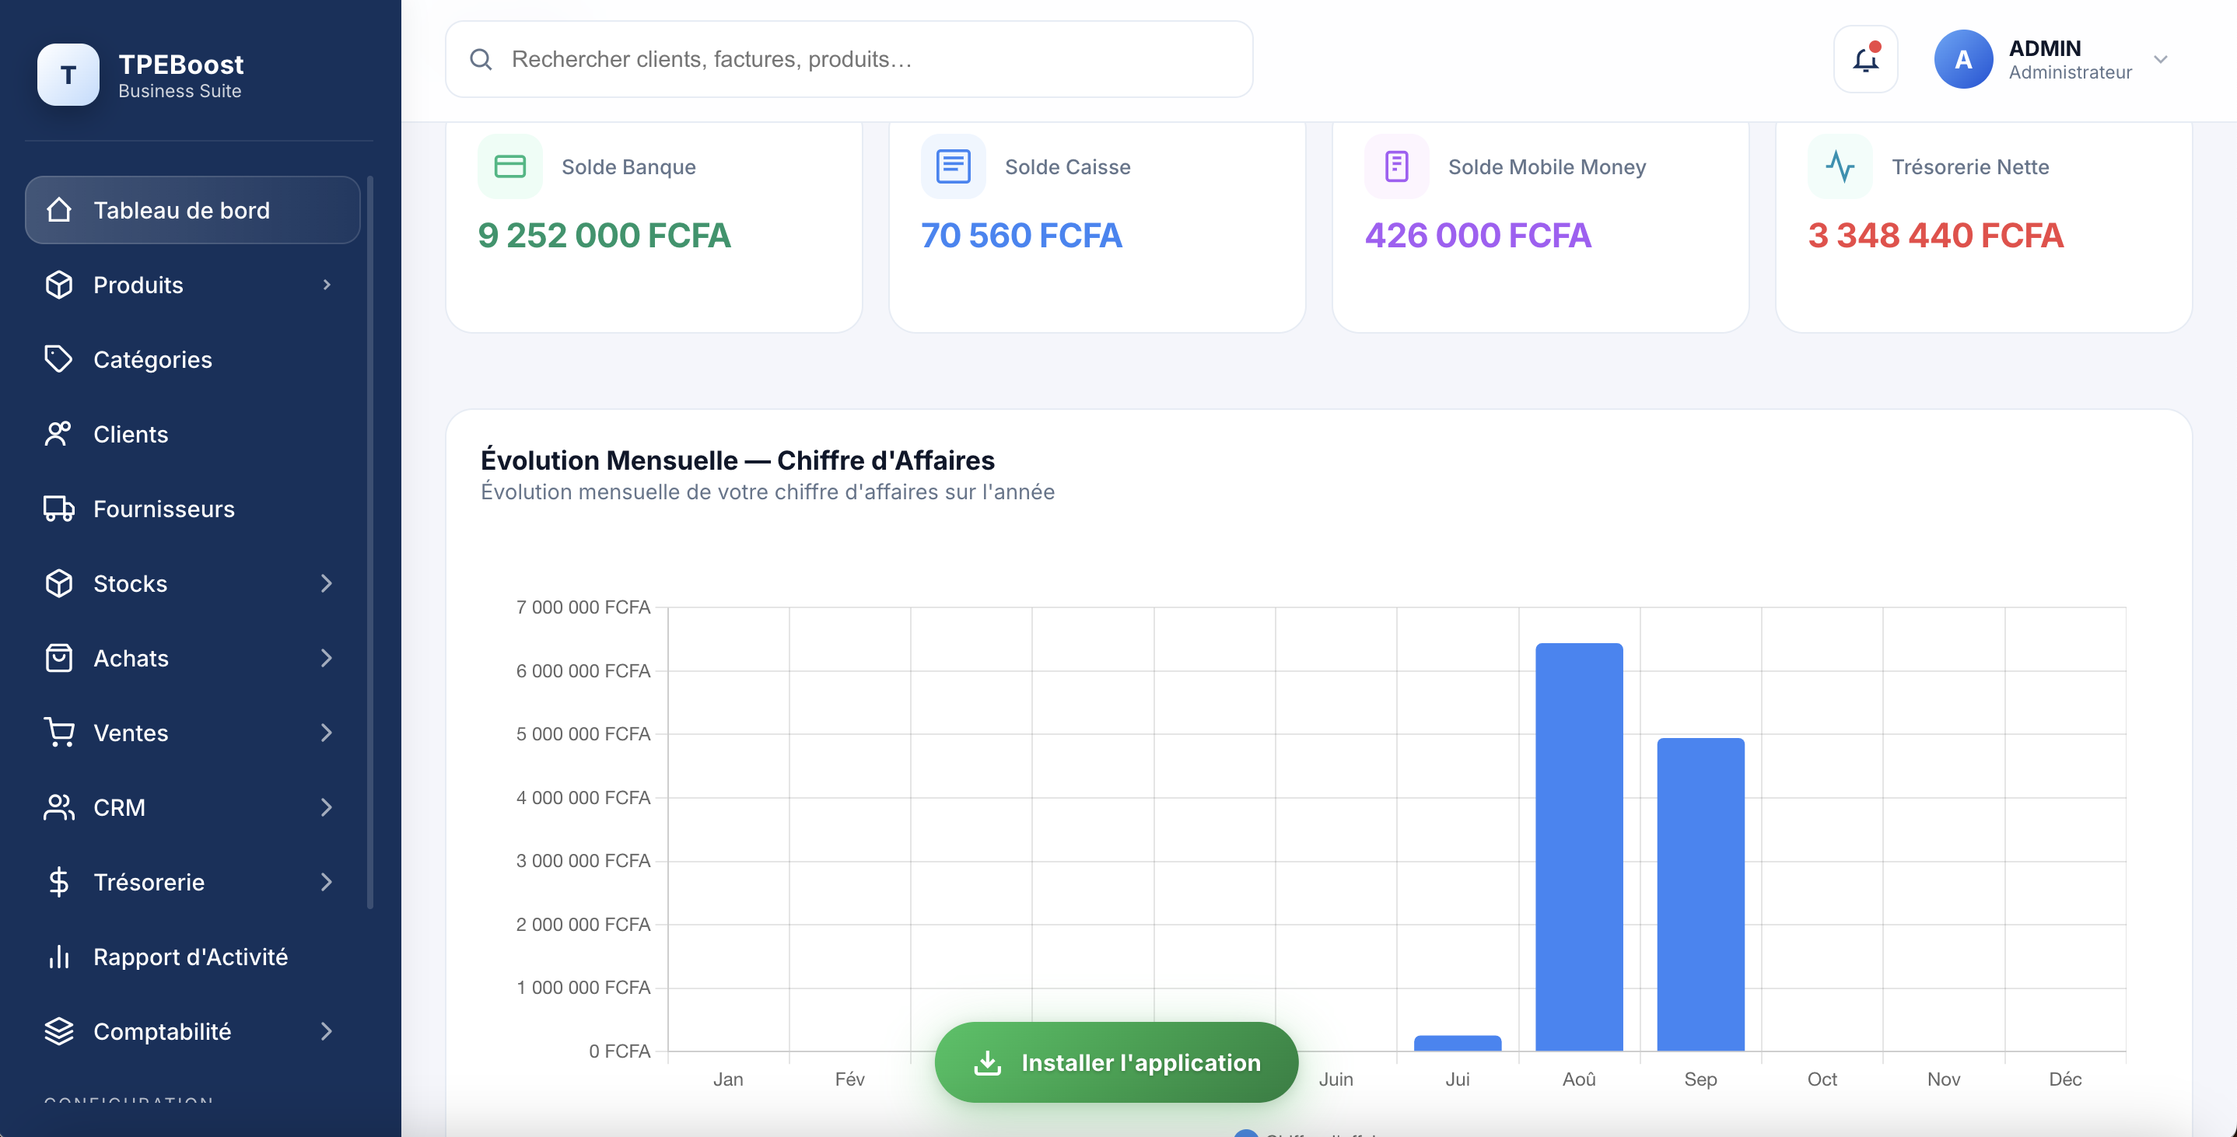The image size is (2237, 1137).
Task: Click the 426 000 FCFA mobile money value
Action: 1478,236
